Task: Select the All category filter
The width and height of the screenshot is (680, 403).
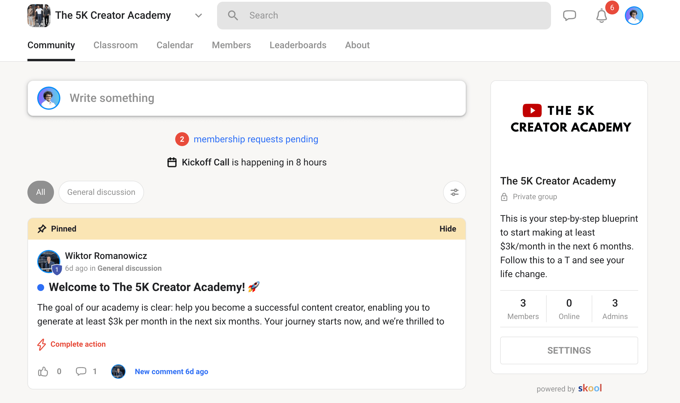Action: pos(40,192)
